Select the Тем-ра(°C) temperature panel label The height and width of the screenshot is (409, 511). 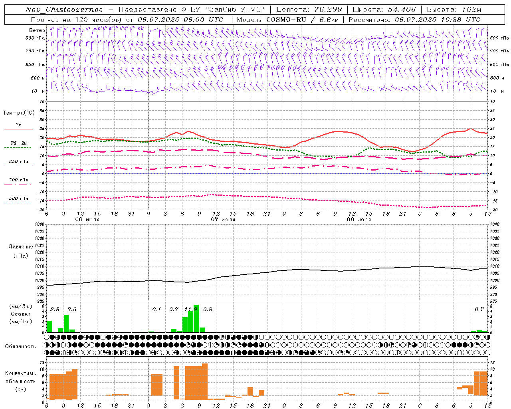click(x=19, y=113)
